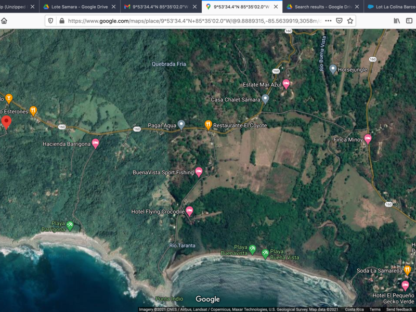
Task: Click the Send feedback link
Action: point(399,309)
